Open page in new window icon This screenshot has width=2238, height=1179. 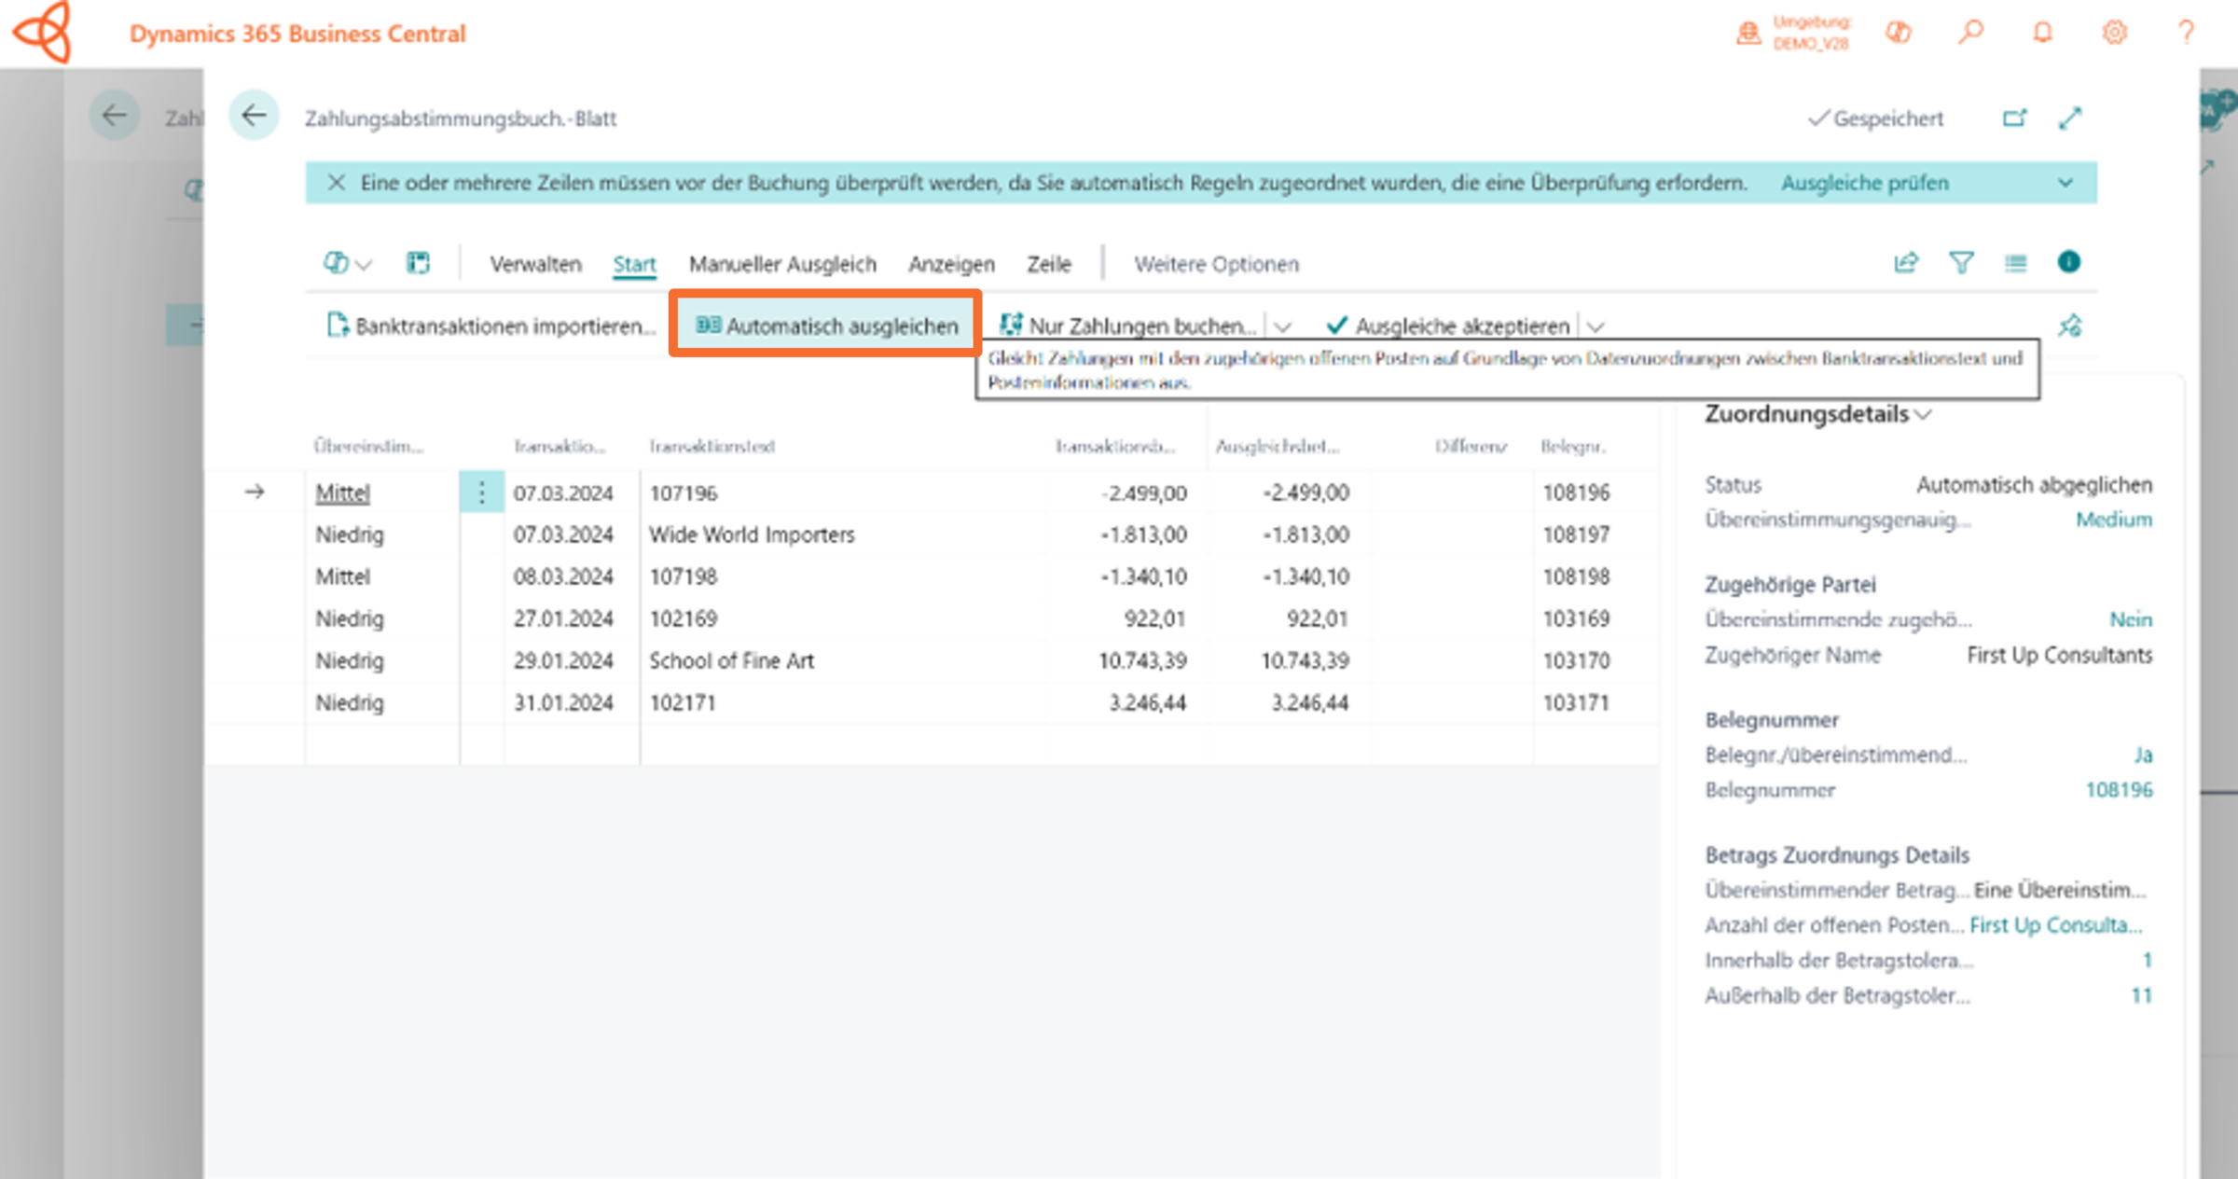2015,118
